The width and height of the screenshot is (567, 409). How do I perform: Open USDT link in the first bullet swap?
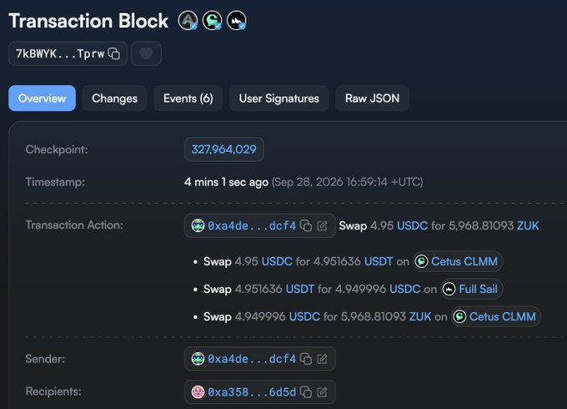379,261
